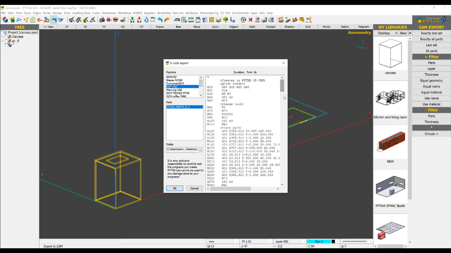Open the Pen 1 dropdown arrow

coord(338,241)
